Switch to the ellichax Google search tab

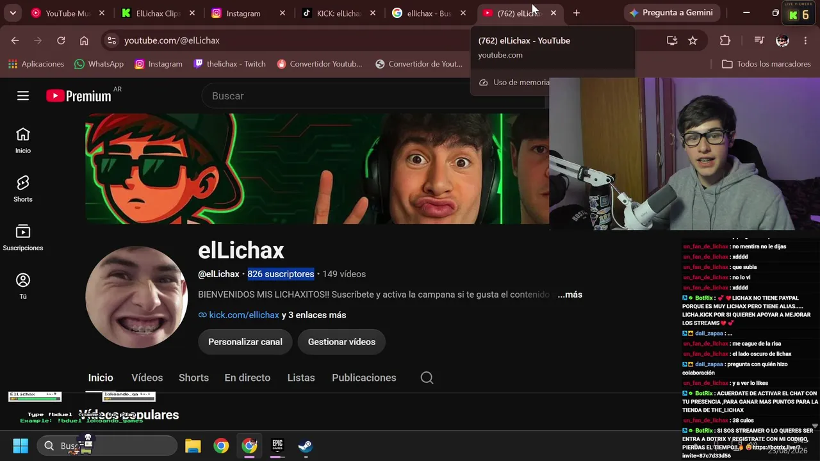[430, 13]
